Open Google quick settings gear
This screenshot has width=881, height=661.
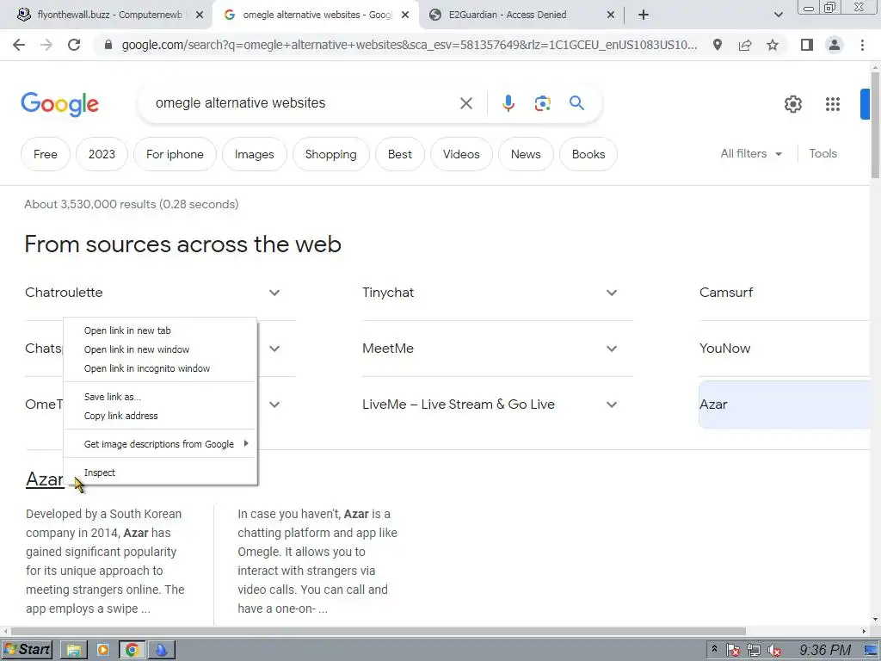792,104
